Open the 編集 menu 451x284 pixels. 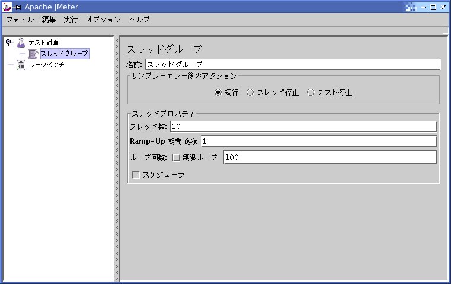pyautogui.click(x=49, y=20)
